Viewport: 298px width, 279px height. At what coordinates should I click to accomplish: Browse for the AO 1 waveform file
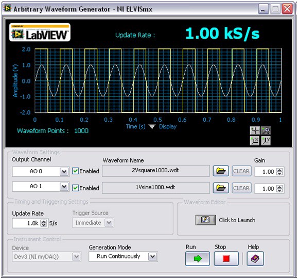click(x=221, y=188)
